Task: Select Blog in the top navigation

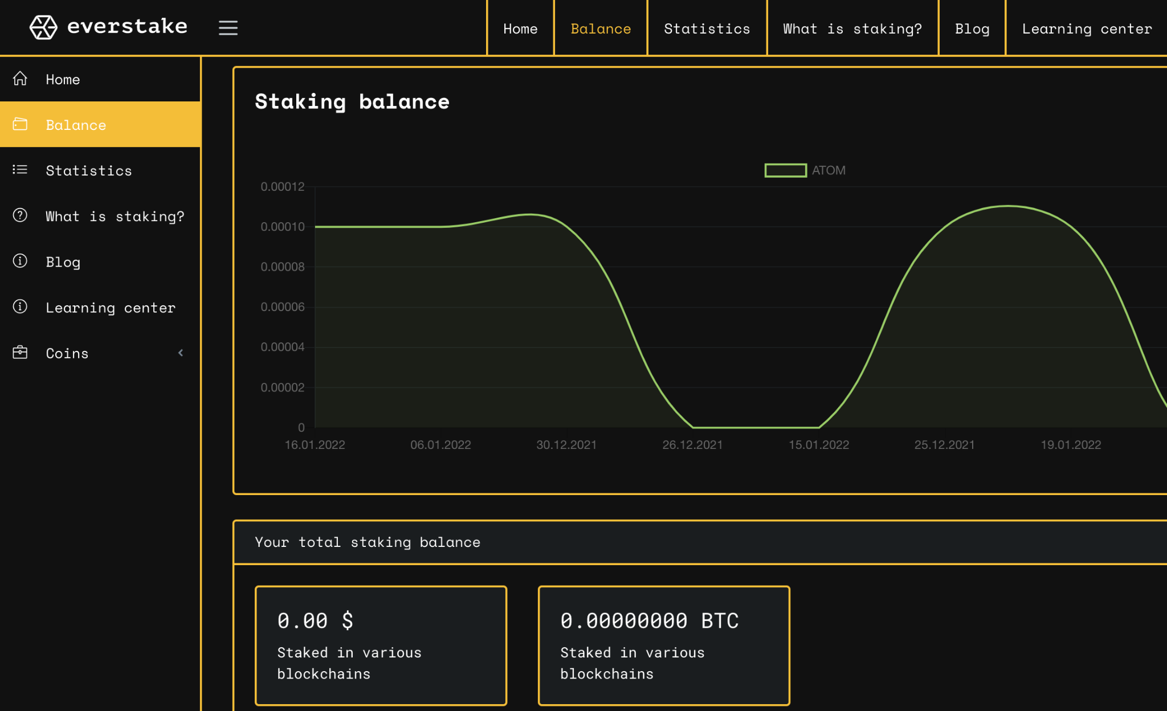Action: click(x=972, y=28)
